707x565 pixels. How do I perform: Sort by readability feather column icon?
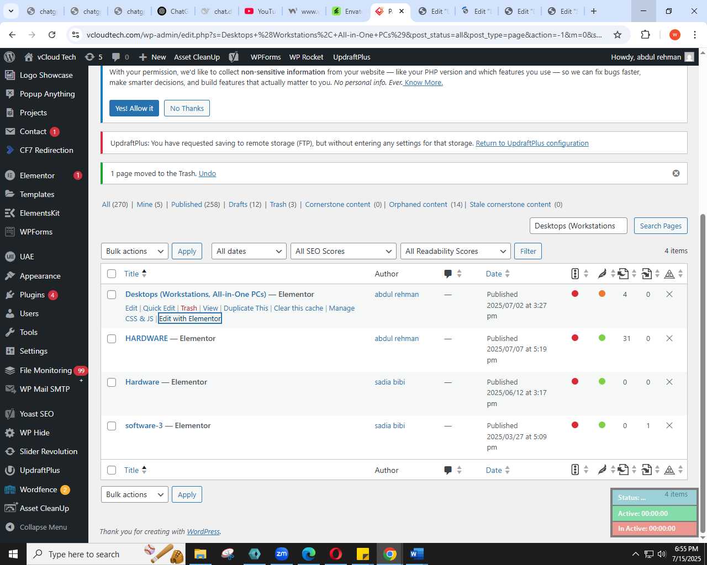click(606, 274)
